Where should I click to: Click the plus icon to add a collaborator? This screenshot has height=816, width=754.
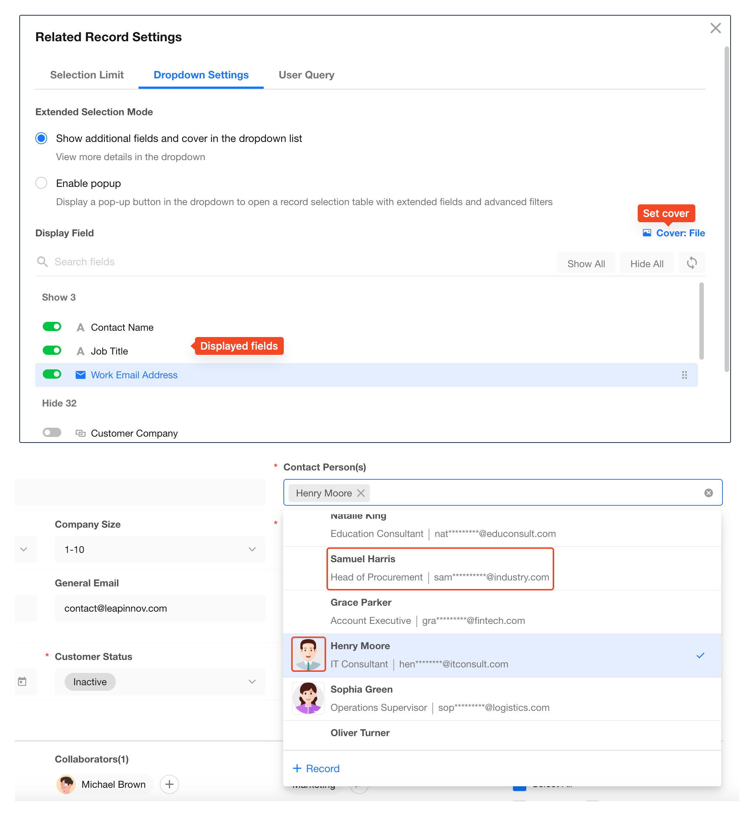pos(169,784)
